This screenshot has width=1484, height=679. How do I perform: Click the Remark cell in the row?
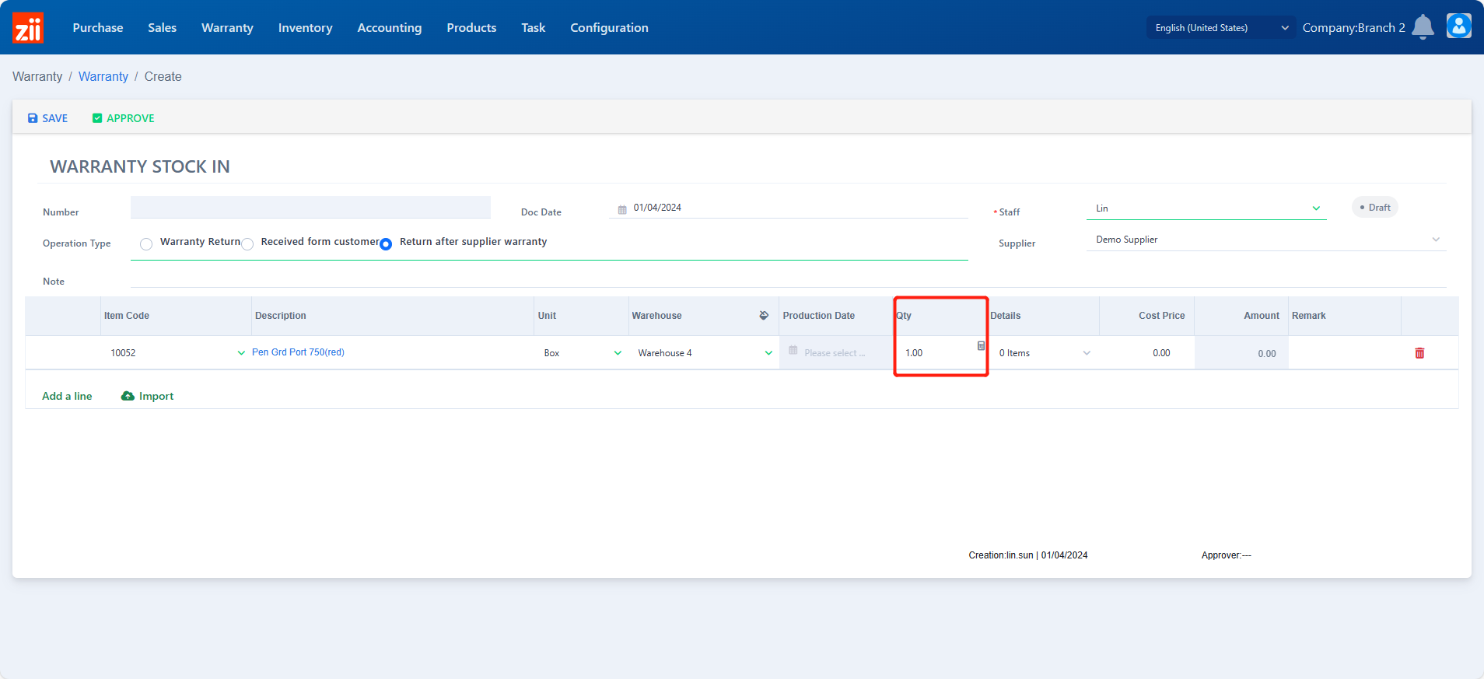(1345, 353)
